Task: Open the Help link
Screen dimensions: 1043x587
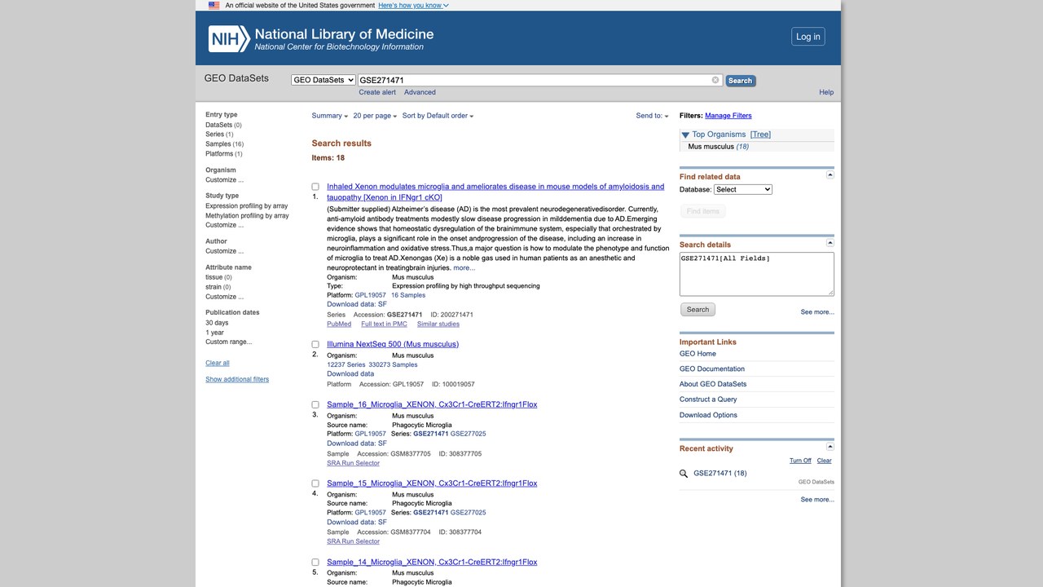Action: 826,92
